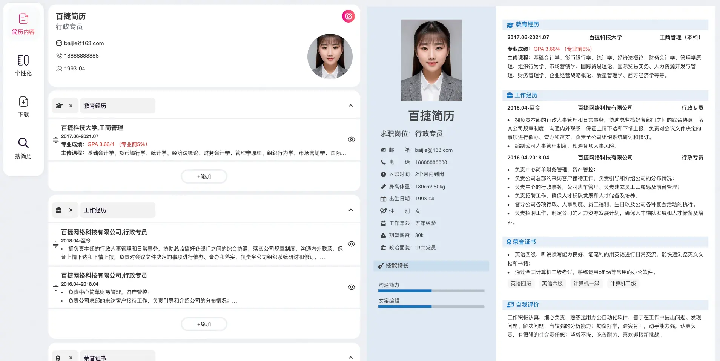This screenshot has height=361, width=720.
Task: Toggle visibility of 2016.04-2018.04 job entry
Action: tap(352, 287)
